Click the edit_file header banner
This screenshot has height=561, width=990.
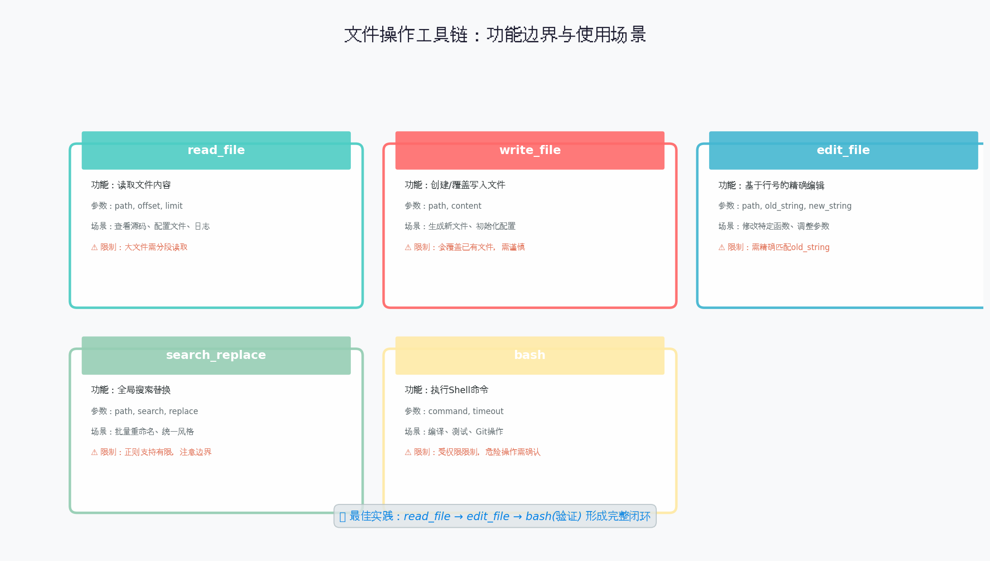coord(843,150)
